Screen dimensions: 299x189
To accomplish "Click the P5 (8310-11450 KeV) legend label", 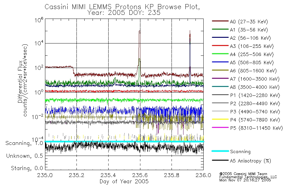I will [x=257, y=128].
